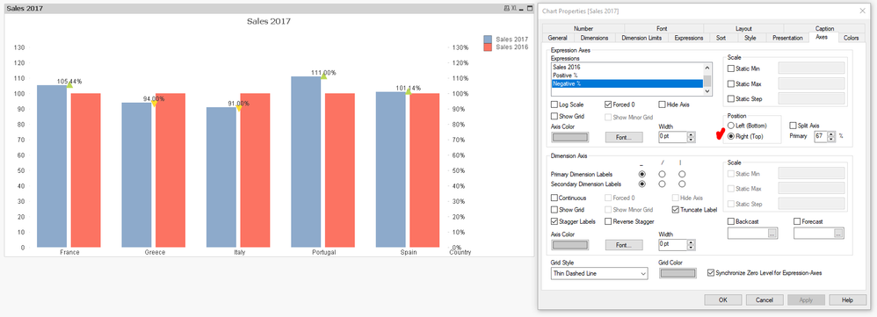
Task: Open the Number tab
Action: click(583, 28)
